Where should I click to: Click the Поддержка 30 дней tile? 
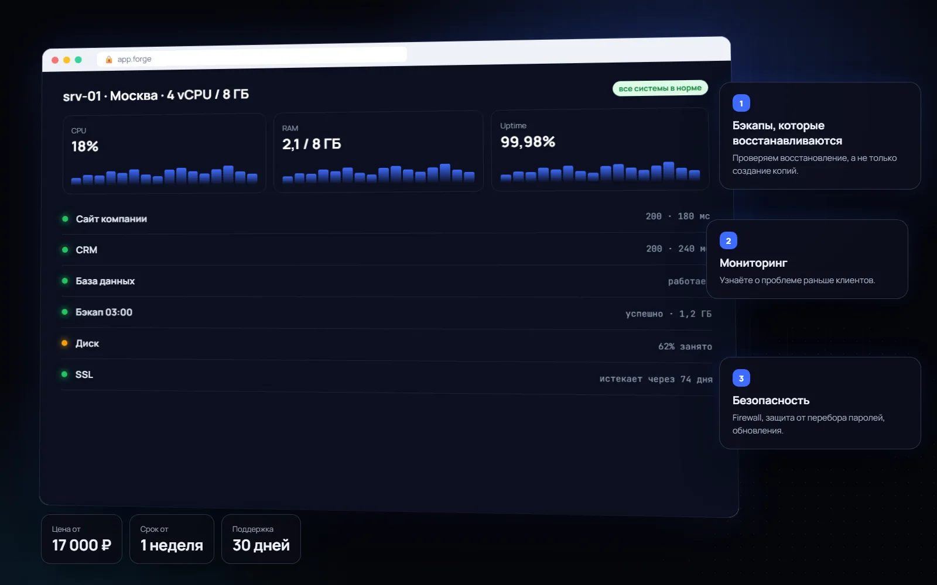point(261,539)
